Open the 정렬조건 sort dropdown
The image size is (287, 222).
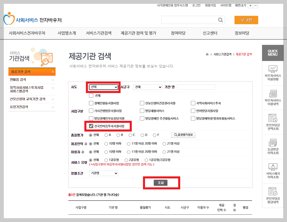(x=103, y=173)
